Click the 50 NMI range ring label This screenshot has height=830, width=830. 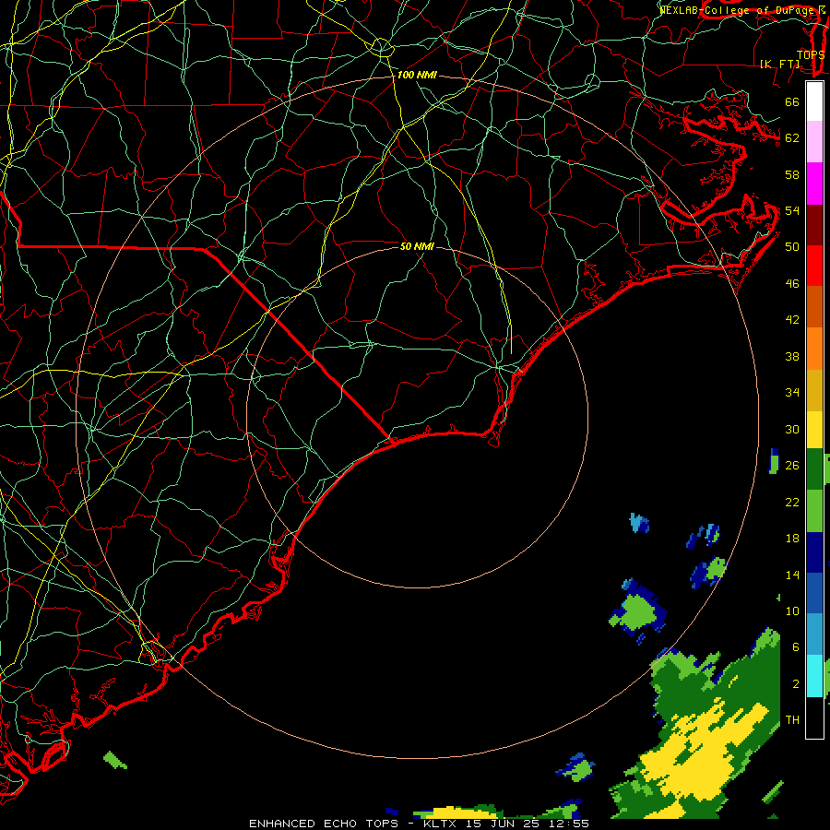417,246
